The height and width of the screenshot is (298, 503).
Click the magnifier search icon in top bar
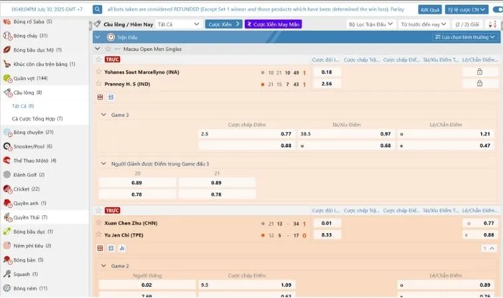click(98, 9)
